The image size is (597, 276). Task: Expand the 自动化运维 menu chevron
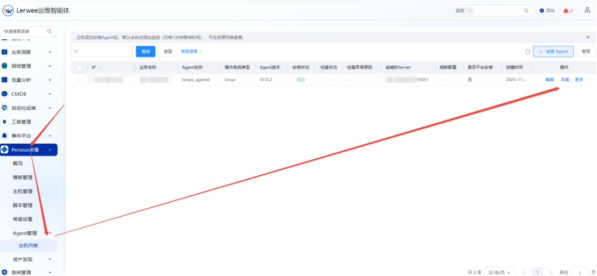[50, 108]
